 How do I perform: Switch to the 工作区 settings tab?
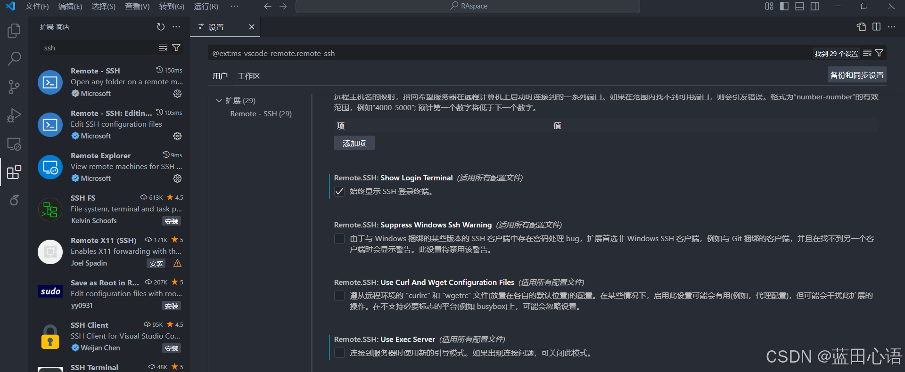pyautogui.click(x=249, y=76)
